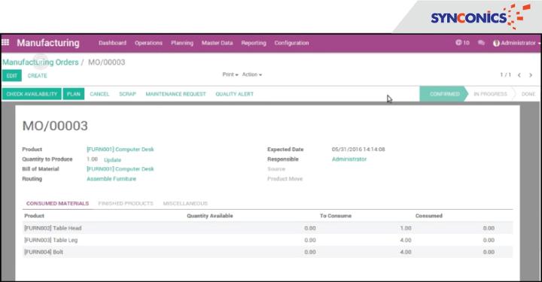Open the Dashboard menu
542x282 pixels.
tap(112, 43)
